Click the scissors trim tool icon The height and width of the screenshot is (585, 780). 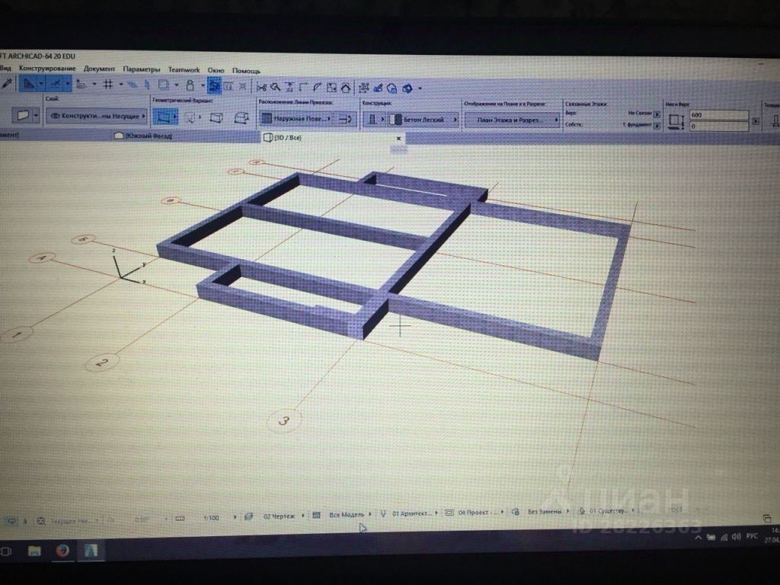click(261, 88)
